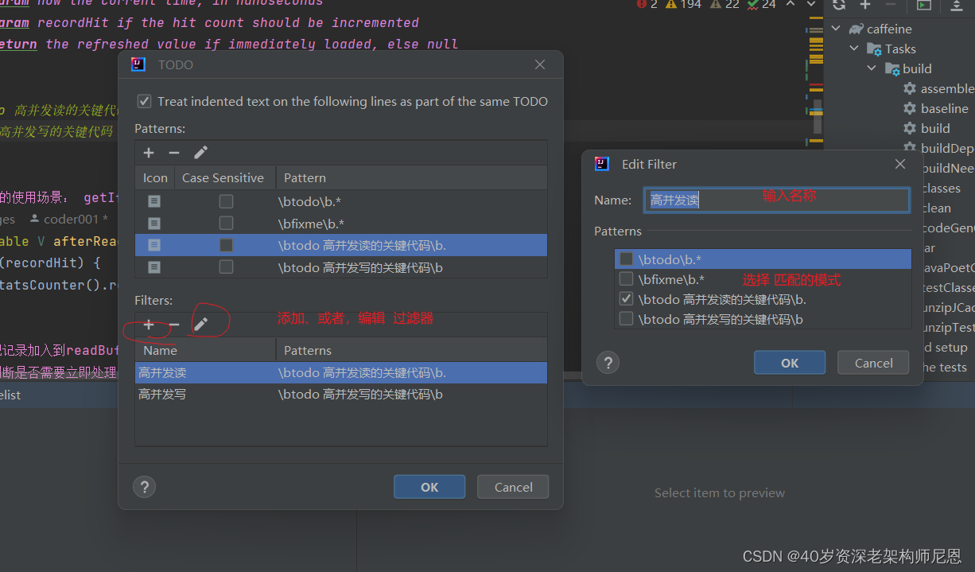Select the baseline task label in Gradle tree
The height and width of the screenshot is (572, 975).
pos(945,108)
